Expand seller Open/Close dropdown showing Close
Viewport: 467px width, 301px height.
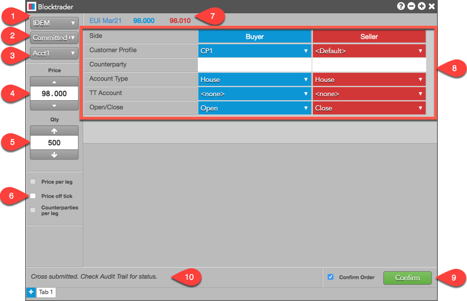369,108
